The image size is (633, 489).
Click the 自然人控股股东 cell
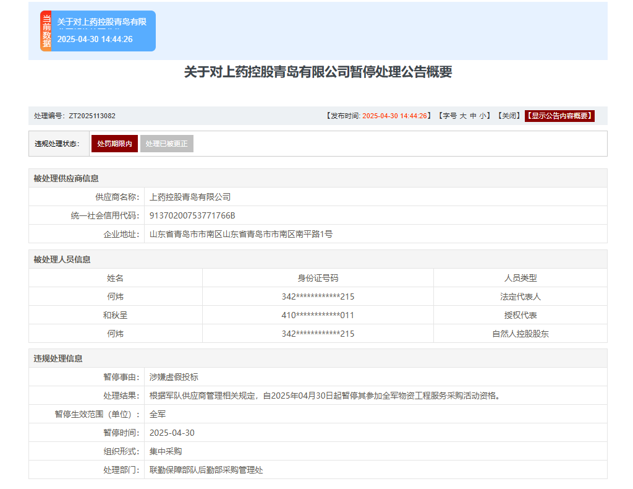pyautogui.click(x=520, y=334)
